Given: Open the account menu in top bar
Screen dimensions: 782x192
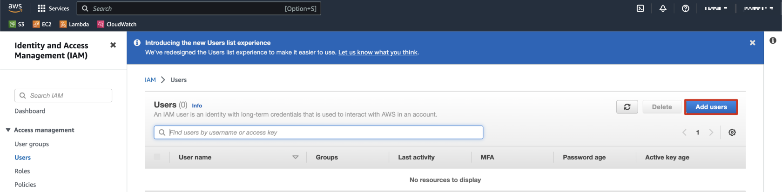Looking at the screenshot, I should click(758, 8).
